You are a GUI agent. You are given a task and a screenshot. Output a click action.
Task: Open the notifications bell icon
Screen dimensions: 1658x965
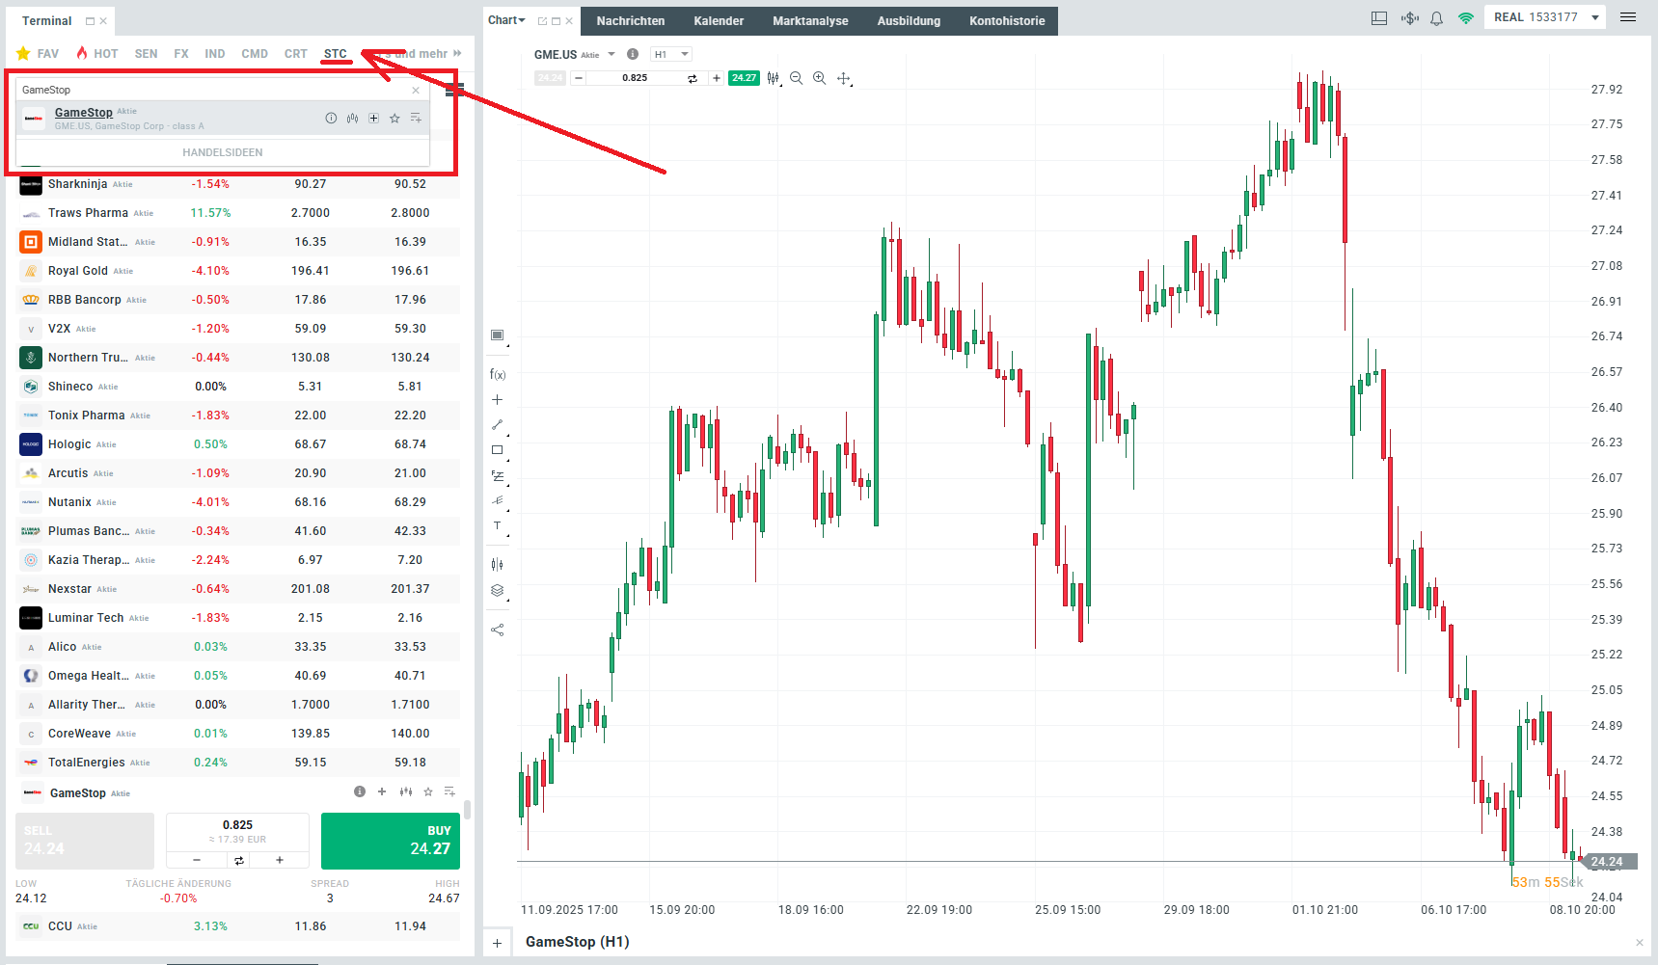coord(1436,17)
